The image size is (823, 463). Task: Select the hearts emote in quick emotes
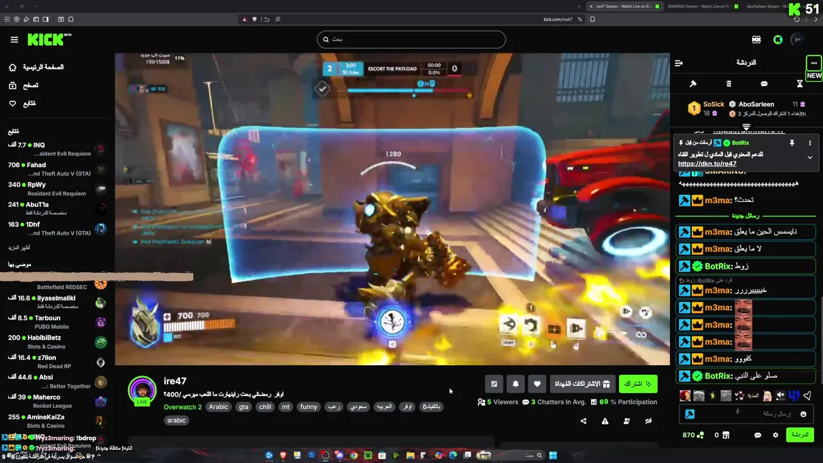coord(739,395)
